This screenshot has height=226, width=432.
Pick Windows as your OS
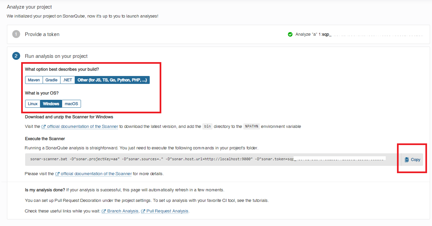(51, 104)
